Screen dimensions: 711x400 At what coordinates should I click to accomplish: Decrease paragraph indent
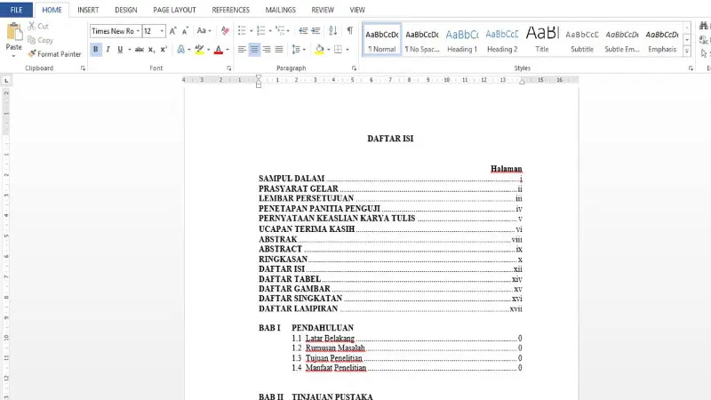pos(303,31)
